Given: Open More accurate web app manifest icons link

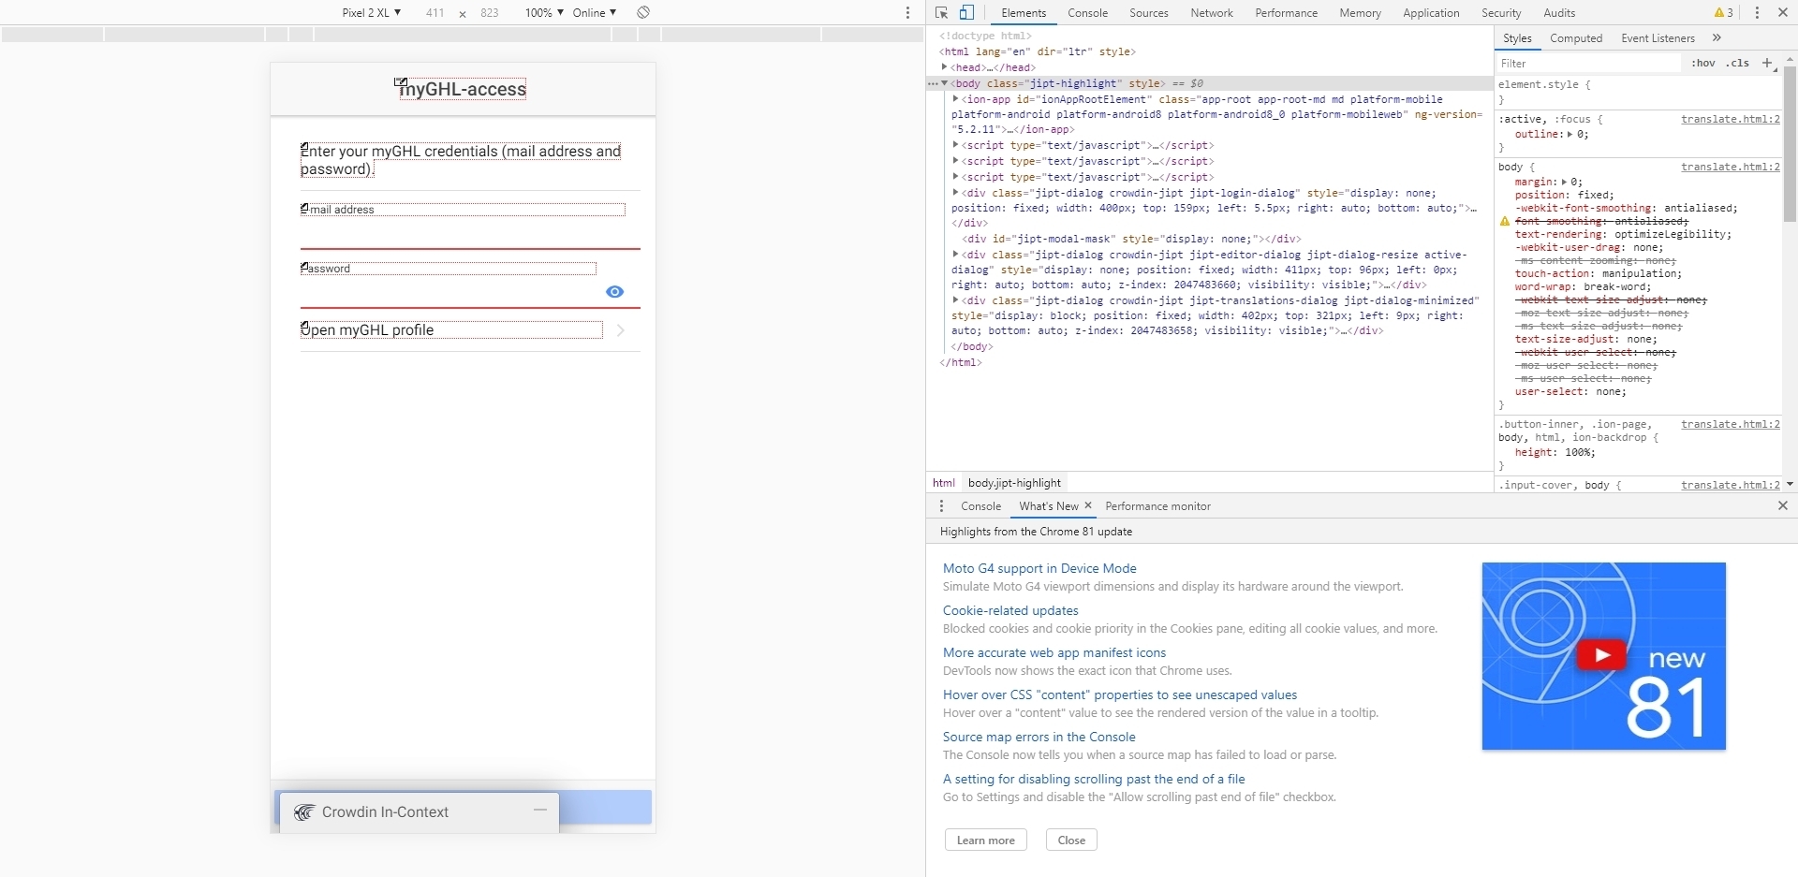Looking at the screenshot, I should pos(1054,652).
